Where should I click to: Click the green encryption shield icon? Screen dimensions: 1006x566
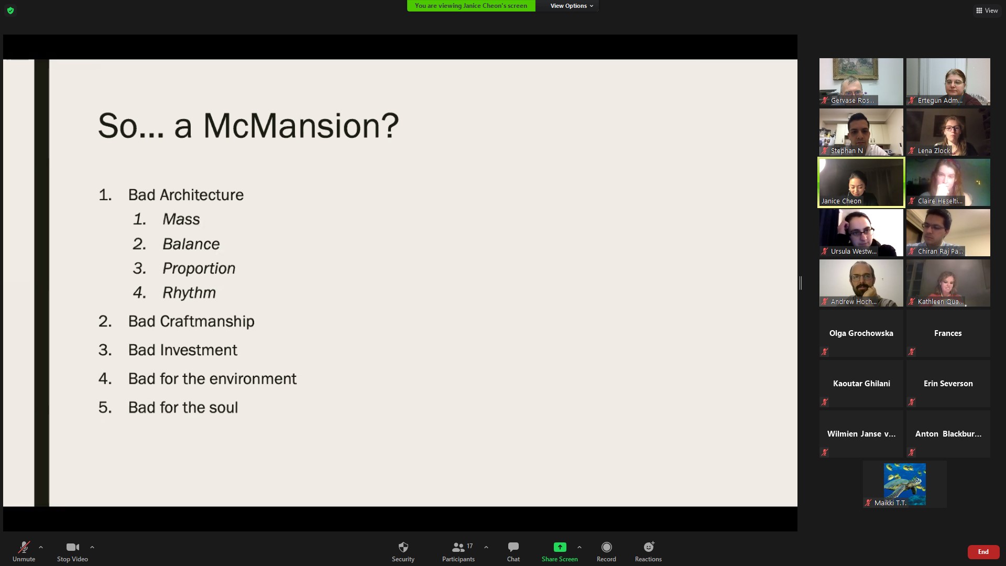(x=10, y=10)
